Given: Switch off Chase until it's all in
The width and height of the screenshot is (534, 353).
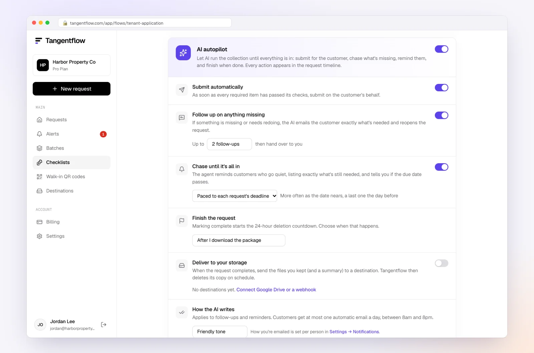Looking at the screenshot, I should pyautogui.click(x=442, y=167).
